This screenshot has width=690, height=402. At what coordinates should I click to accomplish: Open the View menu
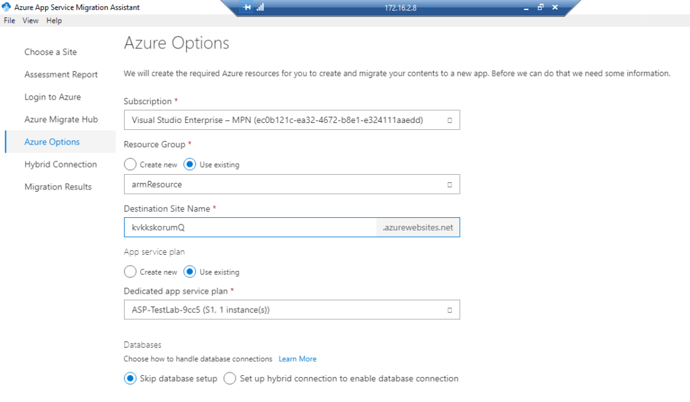30,21
